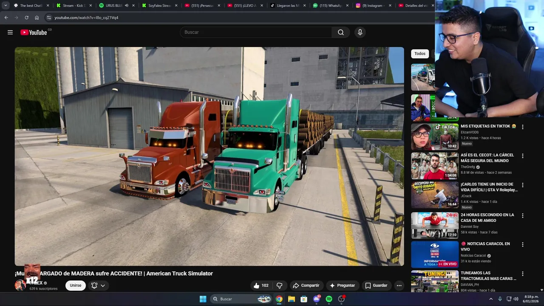Close the Instagram tab
This screenshot has height=306, width=544.
390,6
